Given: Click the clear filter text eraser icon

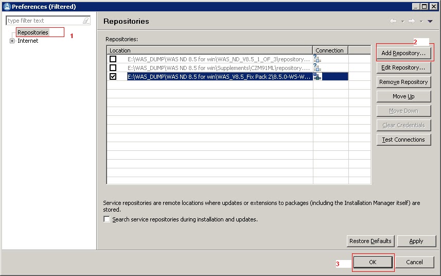Looking at the screenshot, I should pyautogui.click(x=86, y=21).
